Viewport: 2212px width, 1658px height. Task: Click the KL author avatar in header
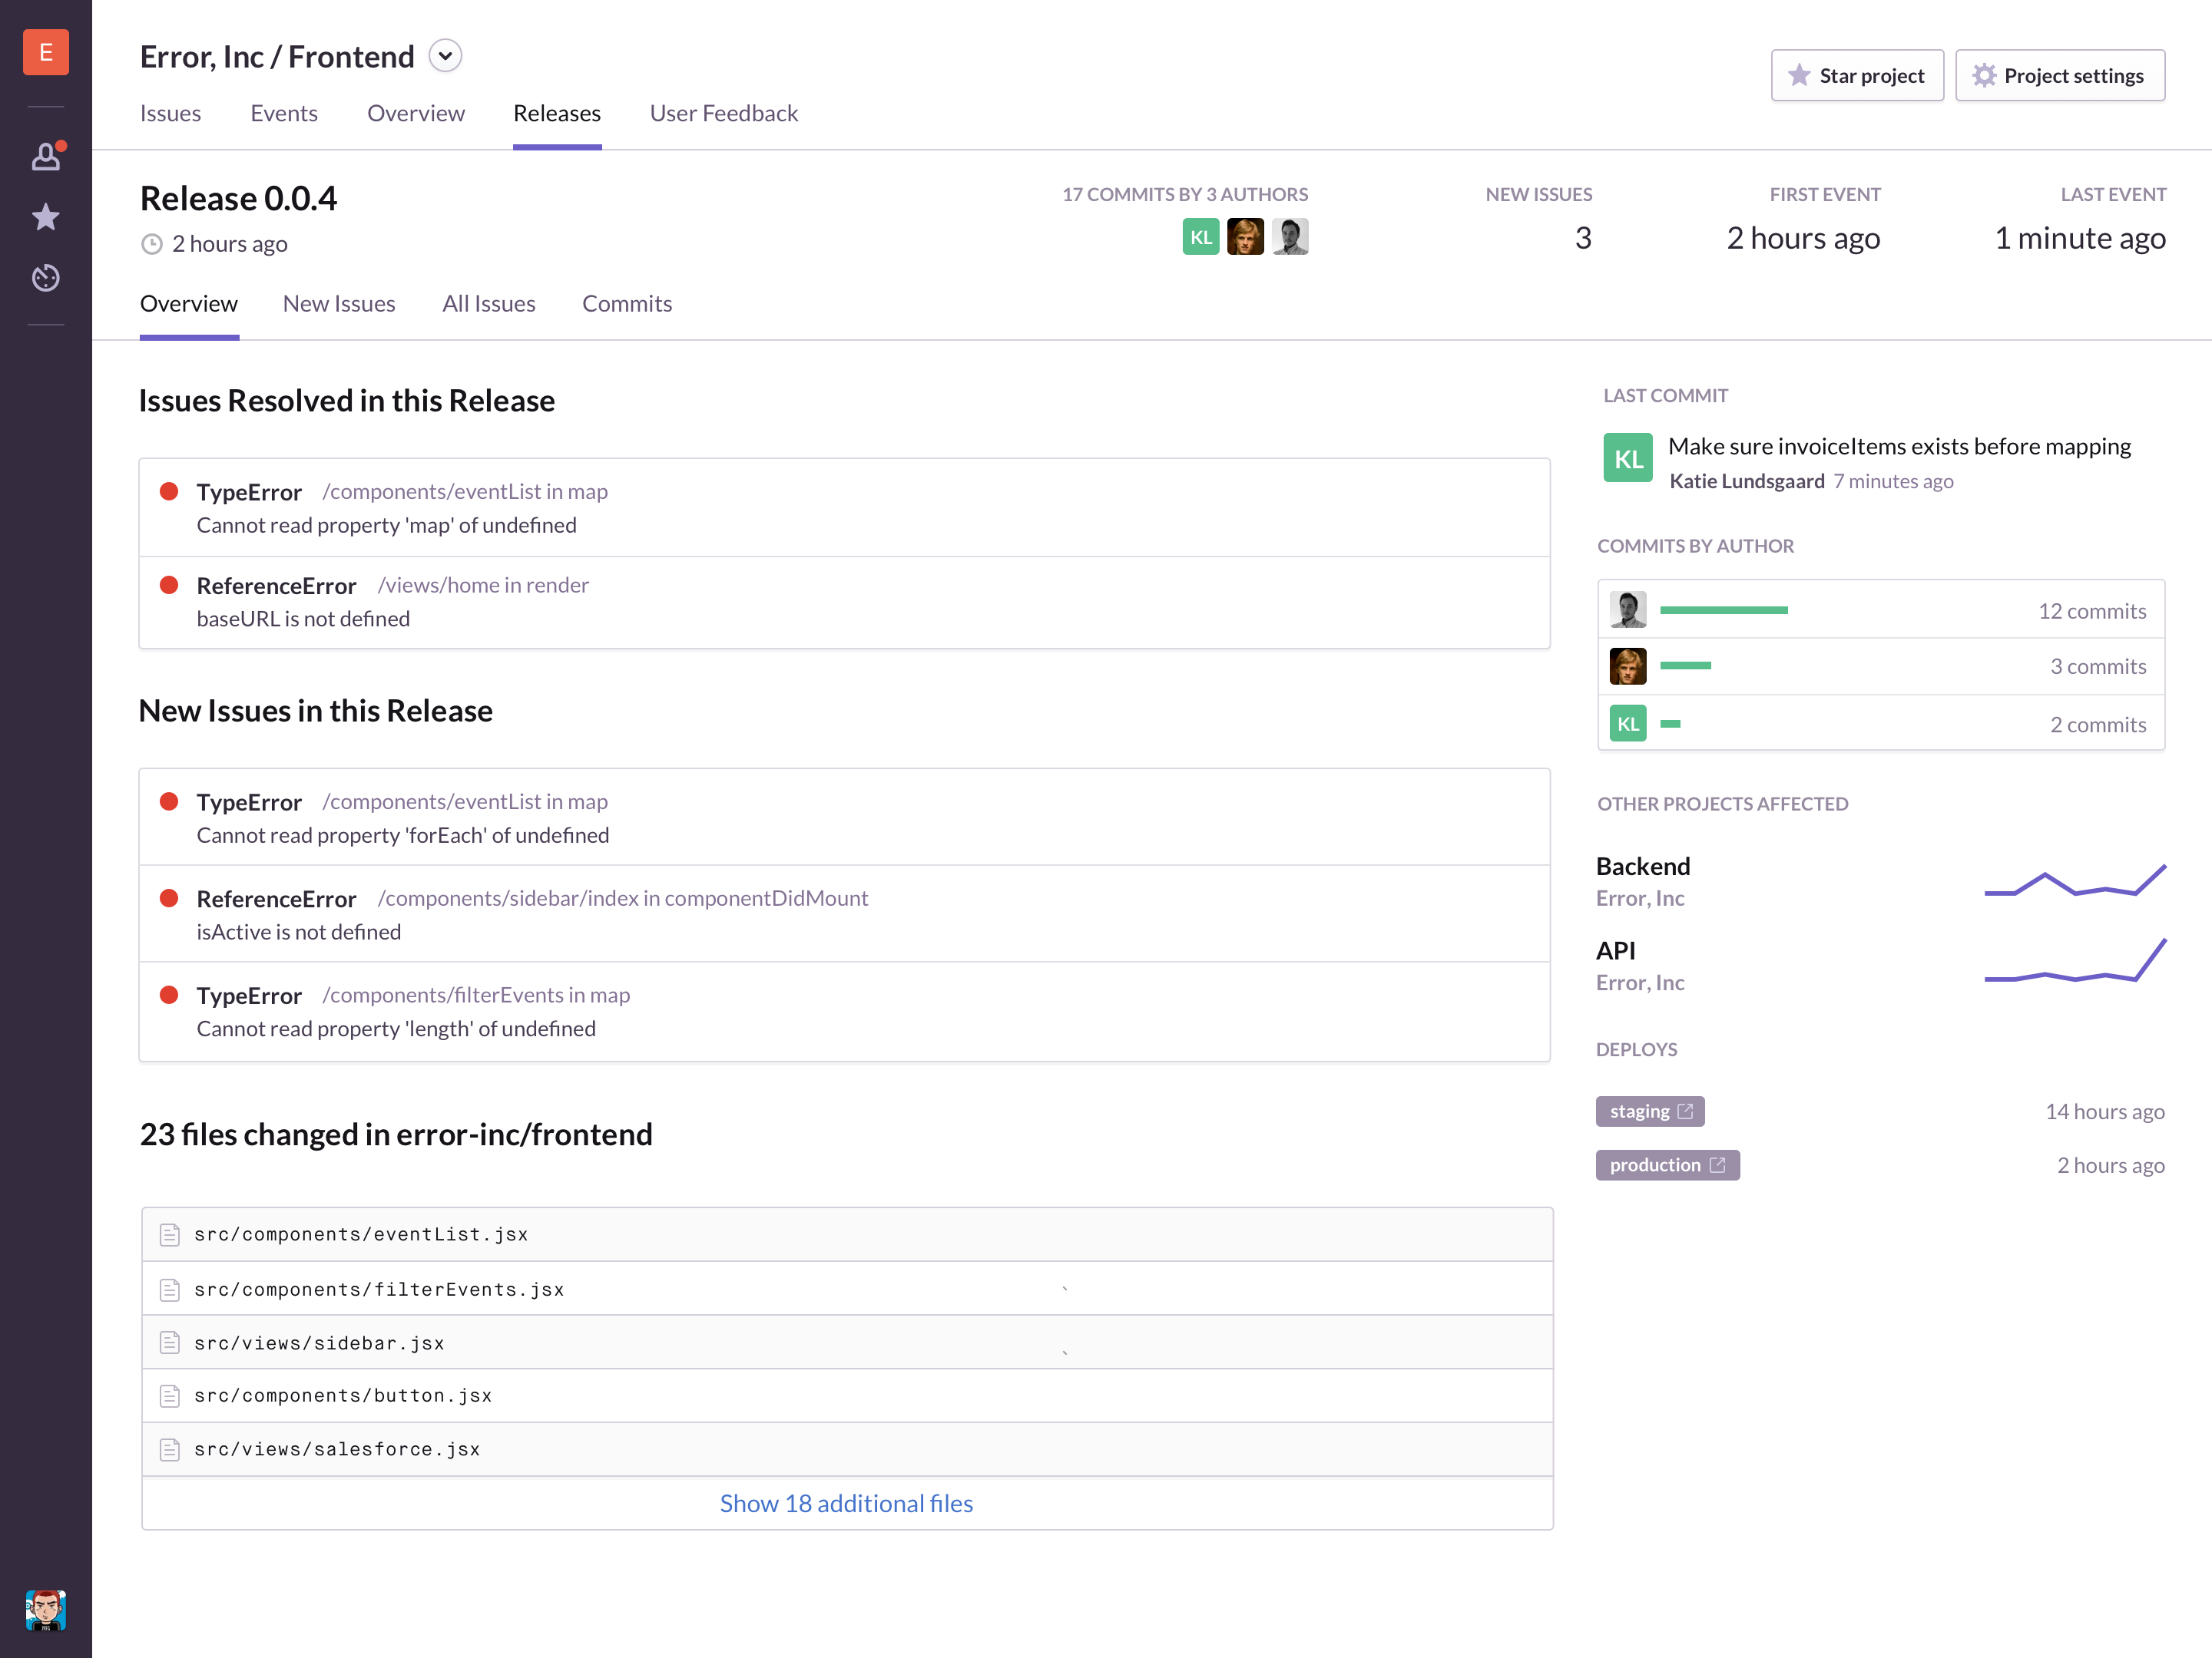(x=1200, y=238)
